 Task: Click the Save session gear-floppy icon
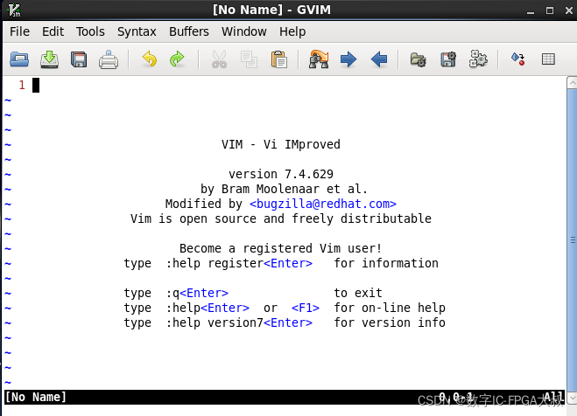point(448,59)
